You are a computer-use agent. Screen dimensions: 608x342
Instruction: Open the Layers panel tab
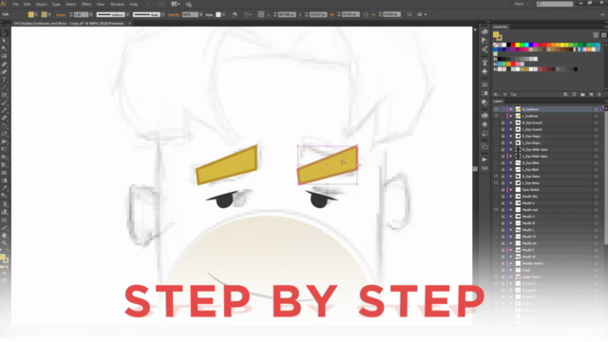pyautogui.click(x=498, y=102)
